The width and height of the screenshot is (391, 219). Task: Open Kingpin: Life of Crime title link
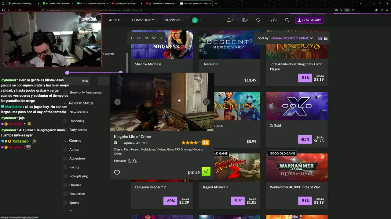(132, 137)
